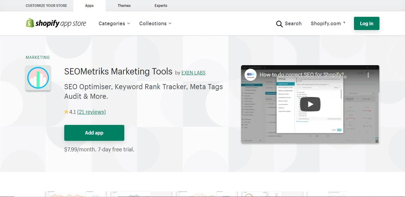Click the SEO Optimiser tagline text
Screen dimensions: 405x197
144,92
